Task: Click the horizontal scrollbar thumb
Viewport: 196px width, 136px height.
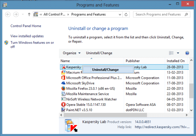Action: pyautogui.click(x=105, y=115)
